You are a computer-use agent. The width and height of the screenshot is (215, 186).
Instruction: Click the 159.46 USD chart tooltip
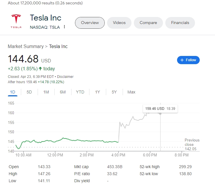(160, 109)
